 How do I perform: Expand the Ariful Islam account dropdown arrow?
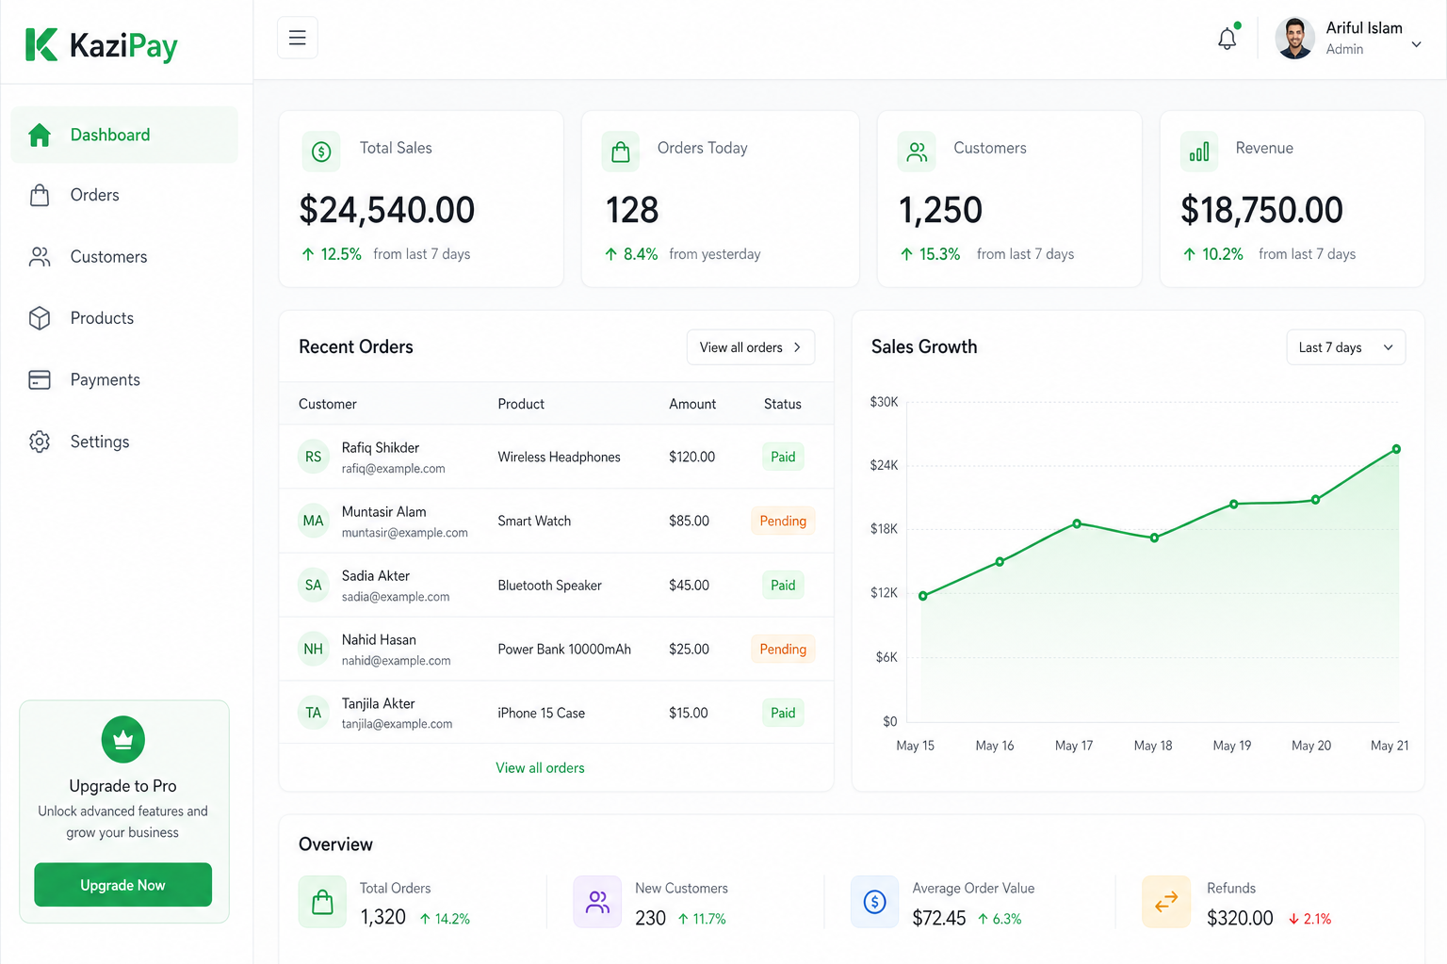point(1416,44)
